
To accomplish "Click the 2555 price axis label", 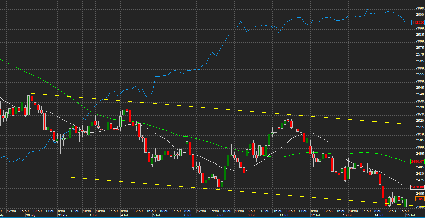I will point(420,74).
